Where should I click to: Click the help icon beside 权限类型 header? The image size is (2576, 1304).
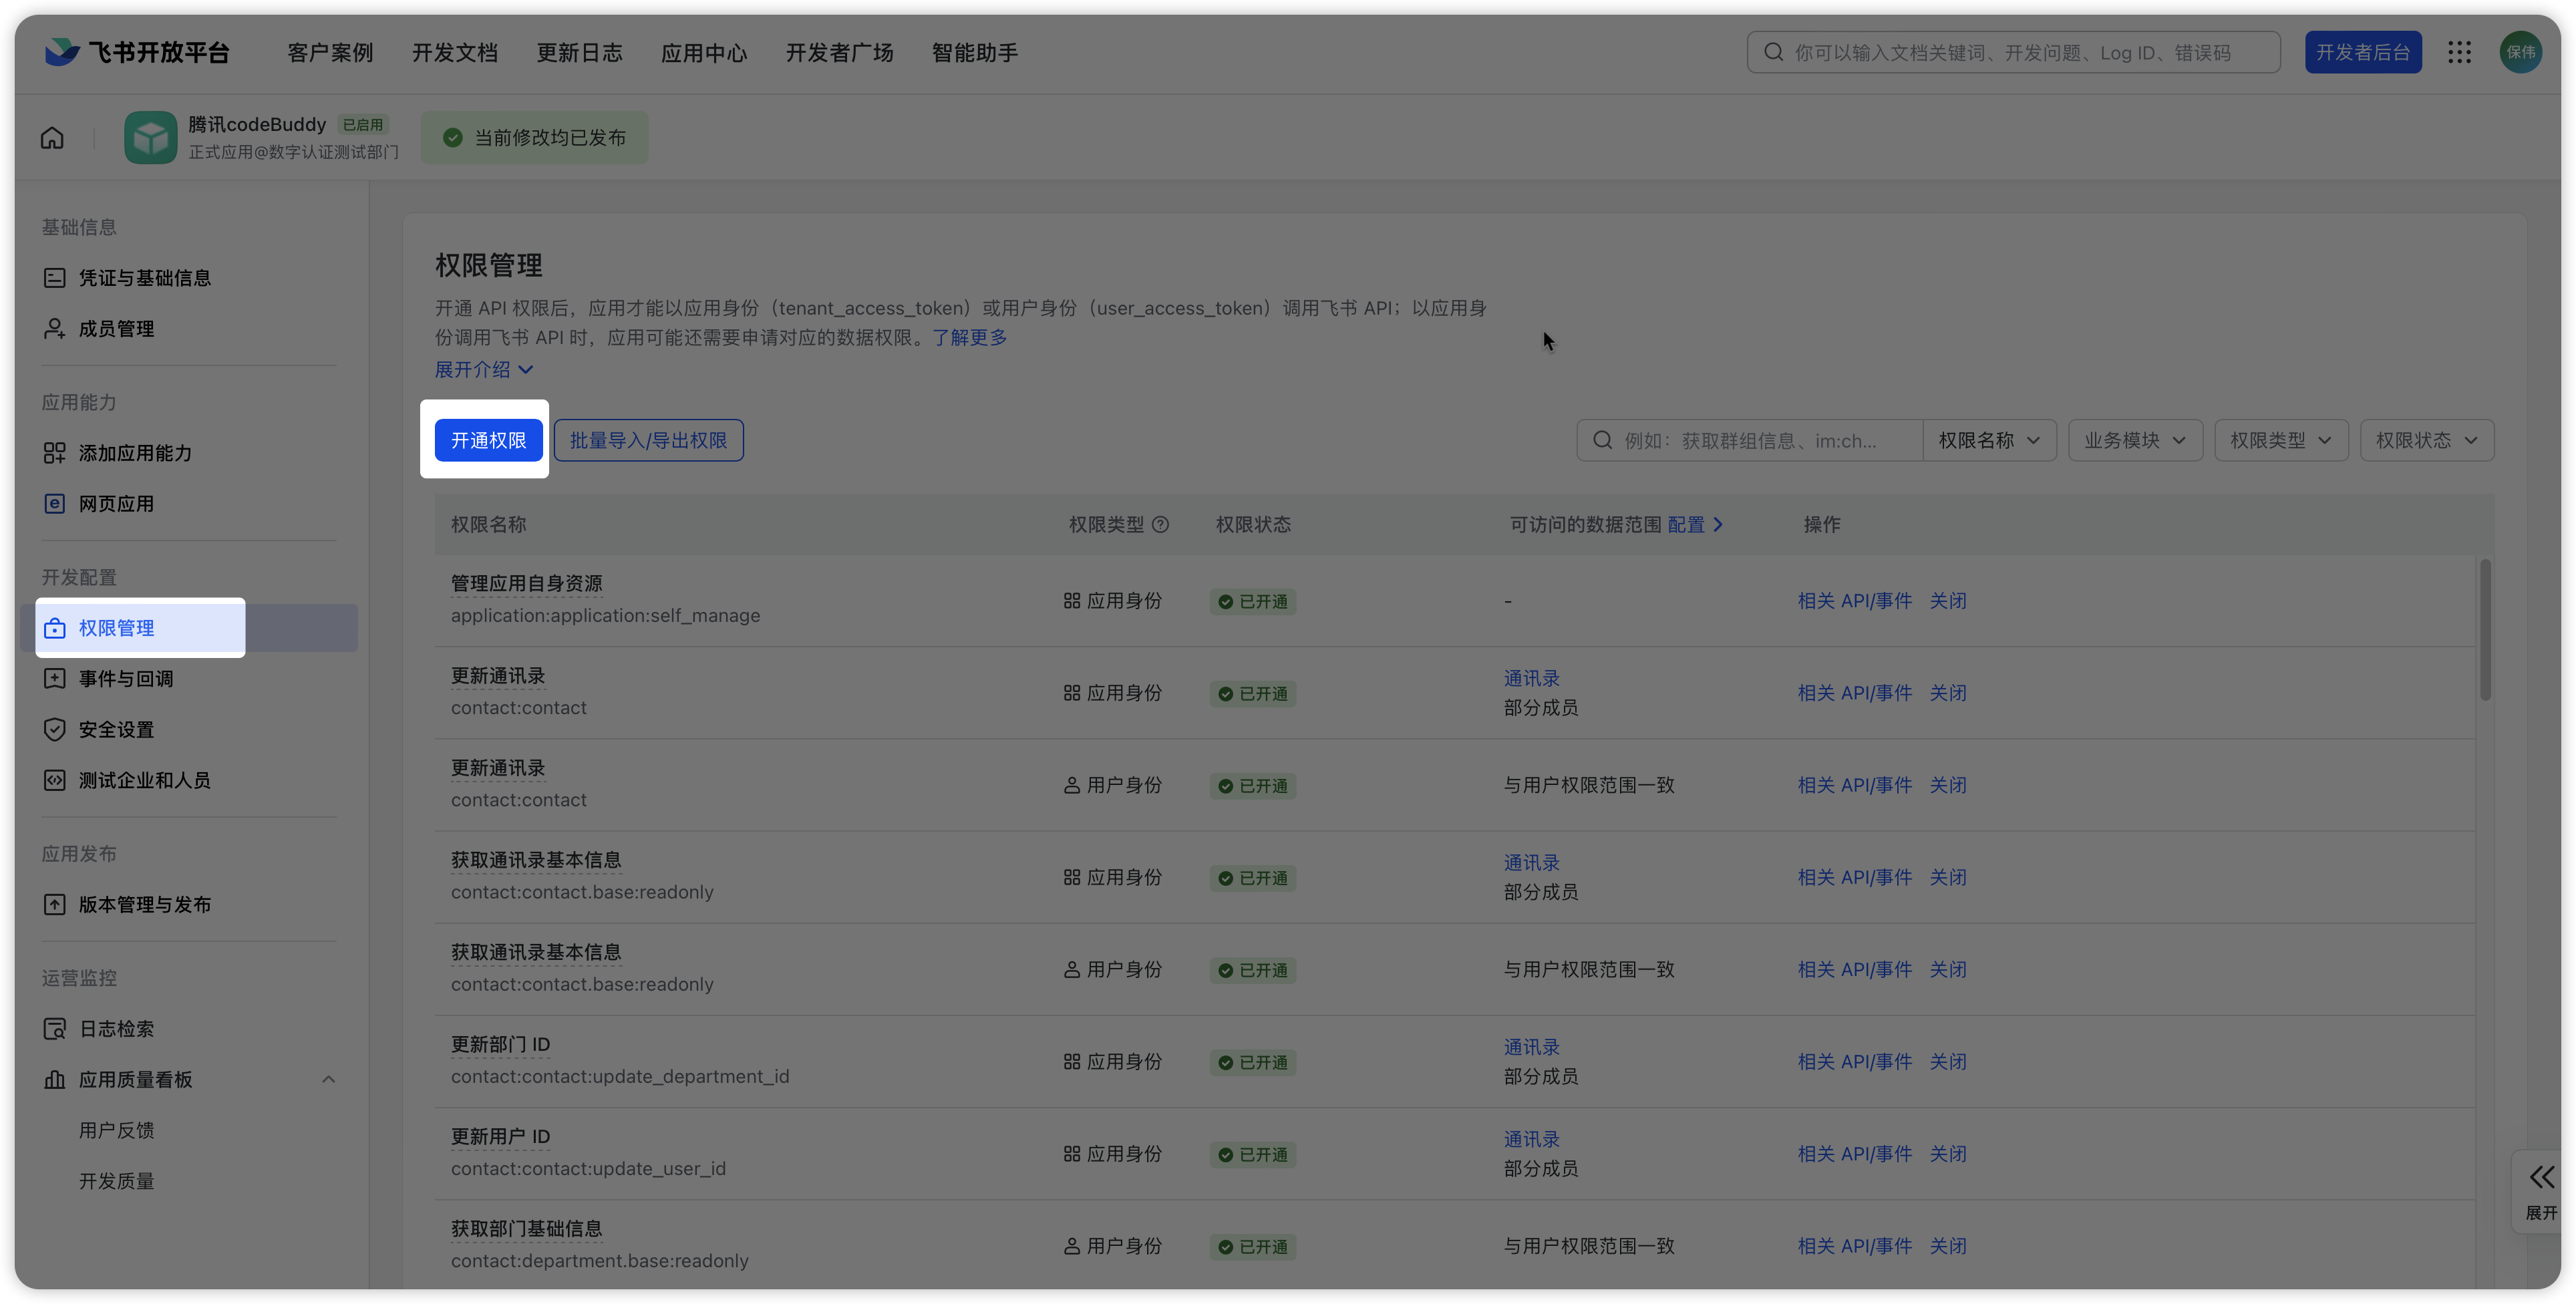pos(1160,525)
